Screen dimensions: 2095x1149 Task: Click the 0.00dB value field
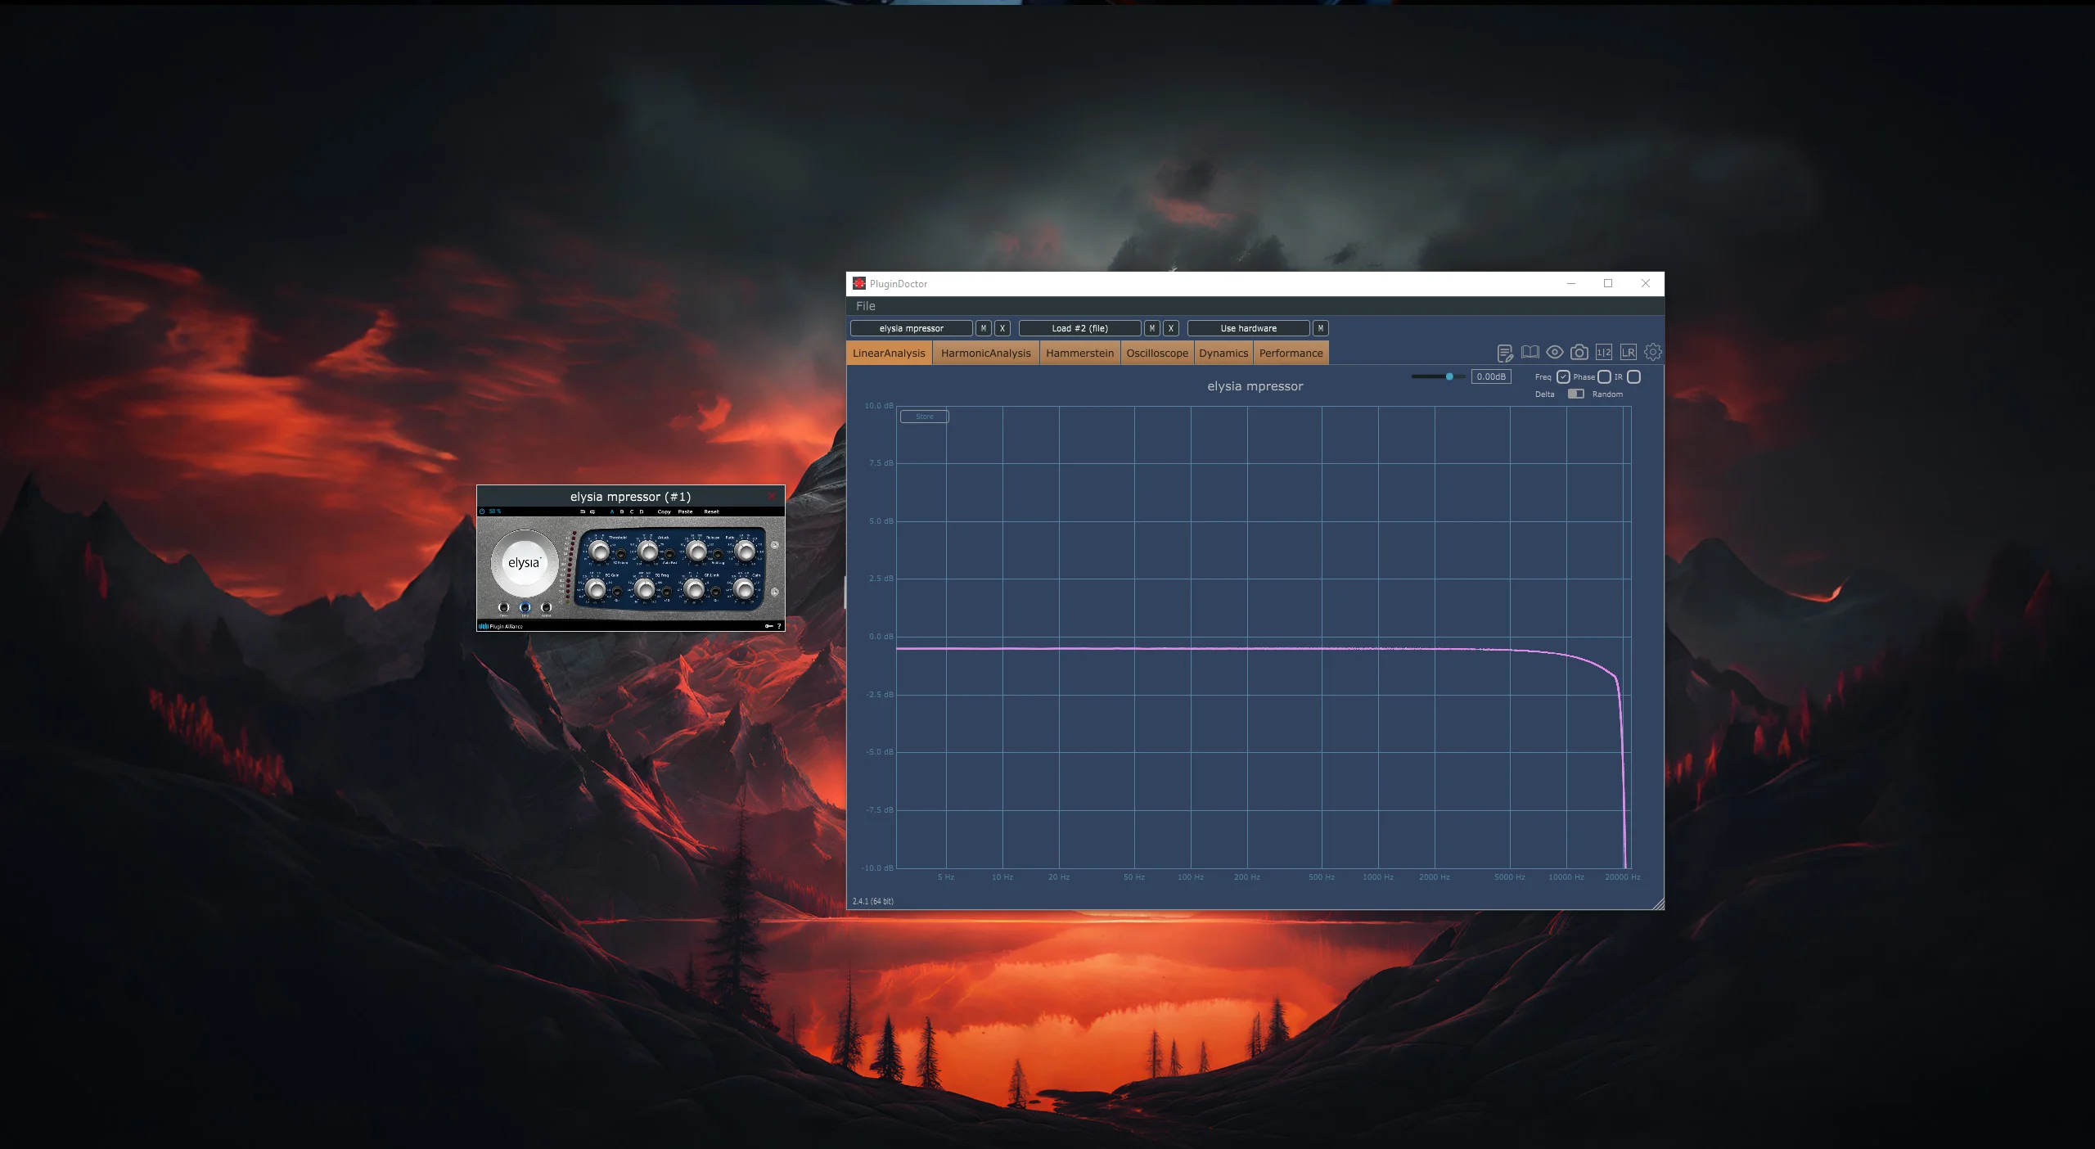(1490, 376)
